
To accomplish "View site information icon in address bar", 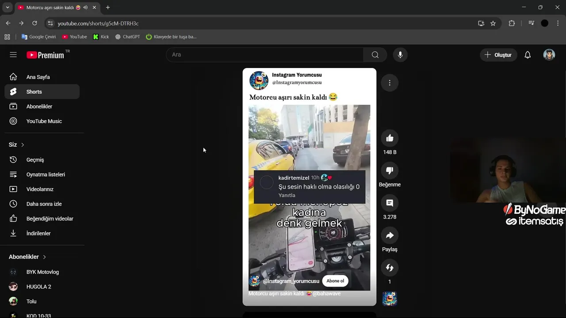I will (50, 23).
